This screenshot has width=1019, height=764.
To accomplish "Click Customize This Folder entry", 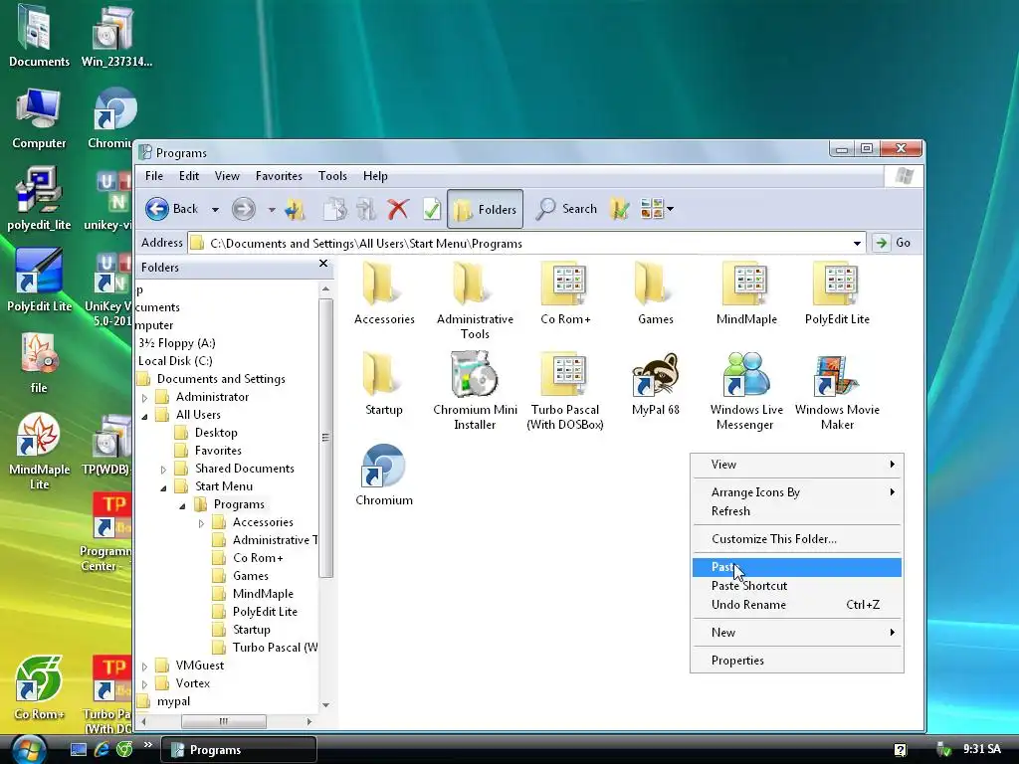I will (797, 539).
